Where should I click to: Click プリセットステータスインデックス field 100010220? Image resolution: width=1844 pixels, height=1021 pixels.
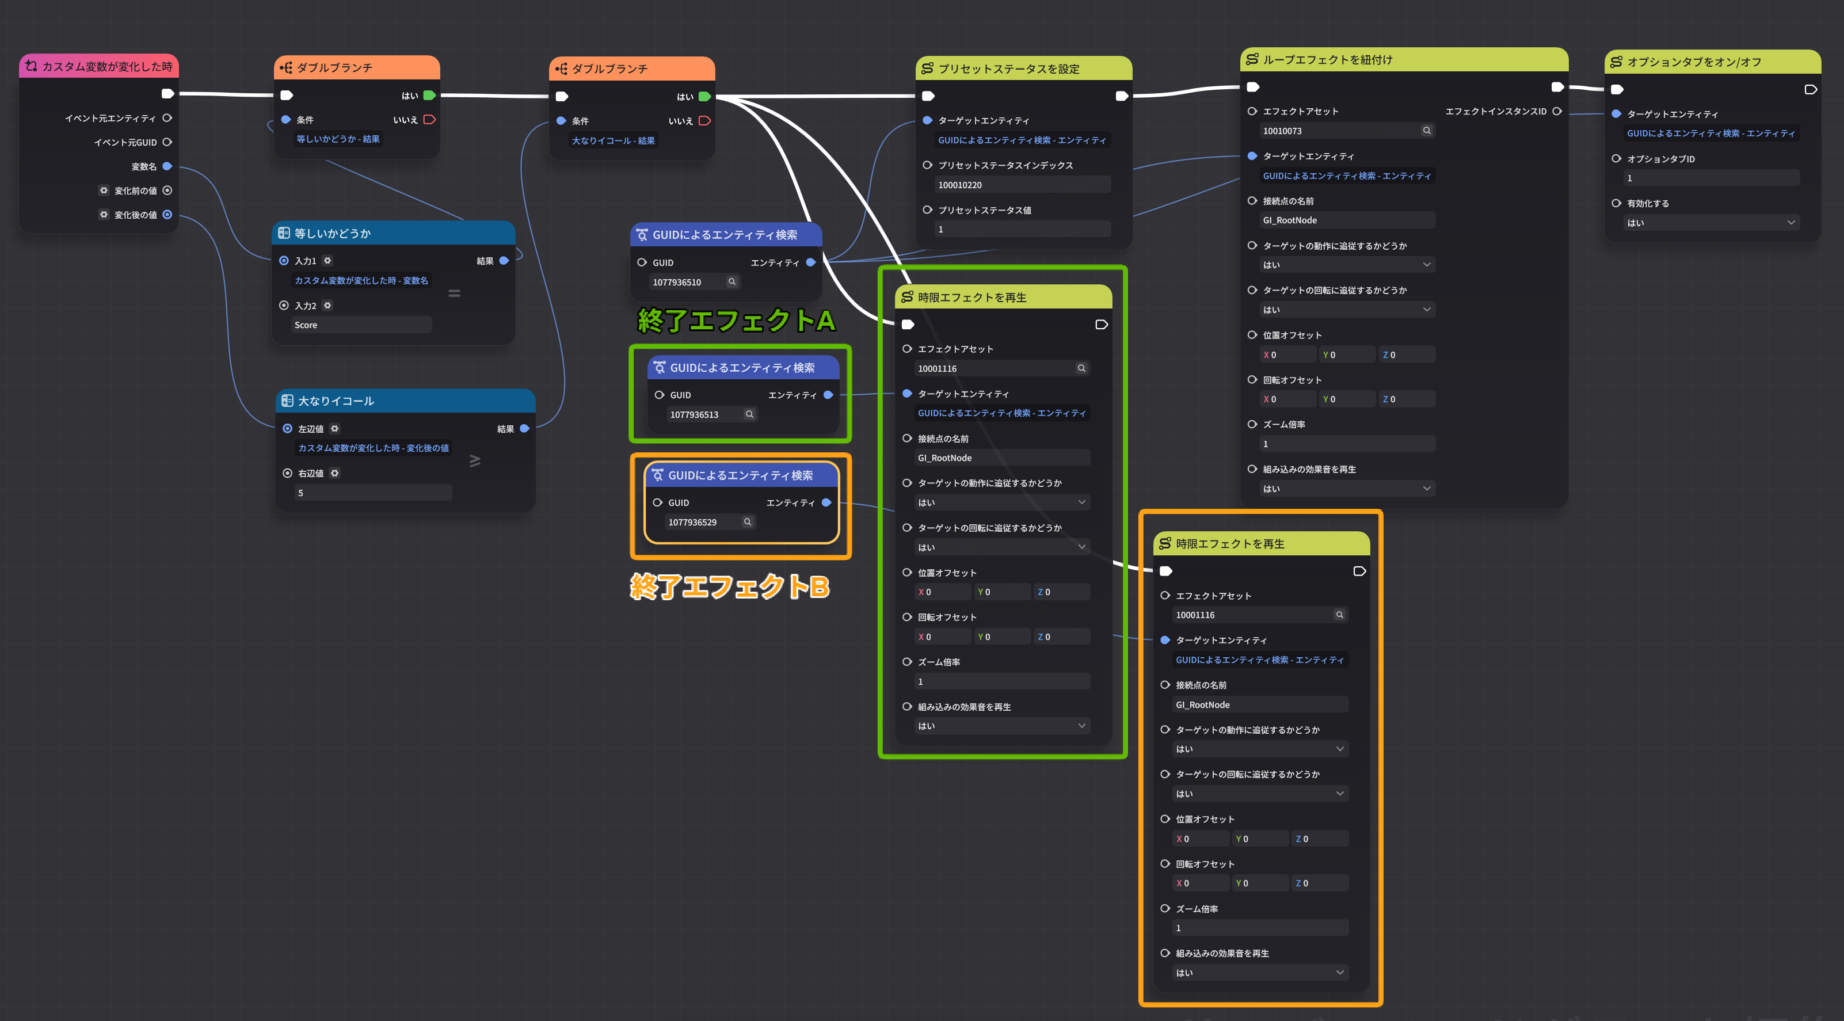click(1022, 185)
